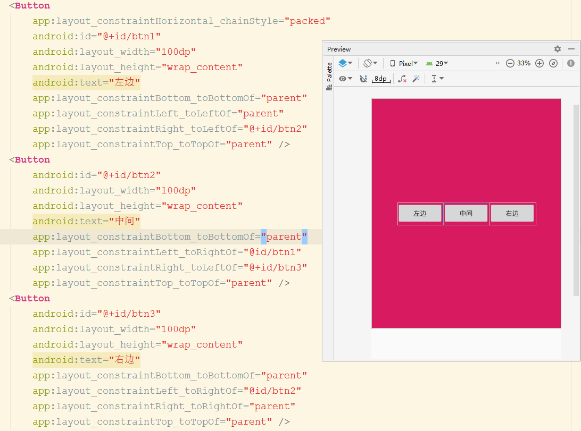
Task: Set the 8dp default margins
Action: tap(381, 79)
